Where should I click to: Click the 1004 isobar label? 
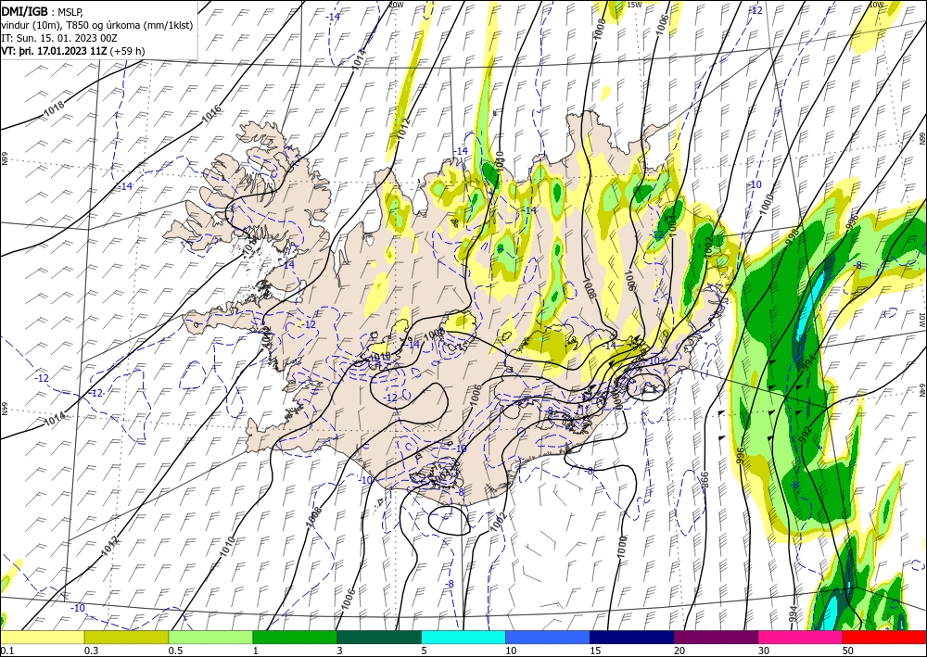click(671, 224)
